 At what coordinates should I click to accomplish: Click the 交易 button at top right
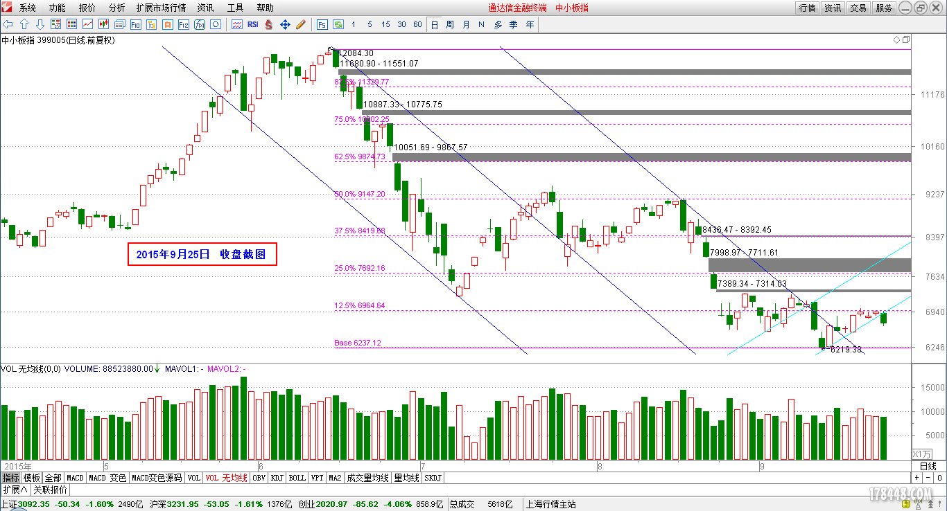click(x=858, y=8)
